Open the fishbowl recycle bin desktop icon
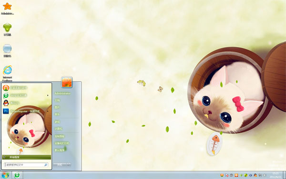 click(x=7, y=51)
